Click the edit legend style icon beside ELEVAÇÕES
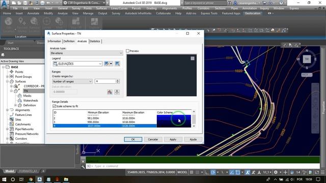 pyautogui.click(x=106, y=64)
